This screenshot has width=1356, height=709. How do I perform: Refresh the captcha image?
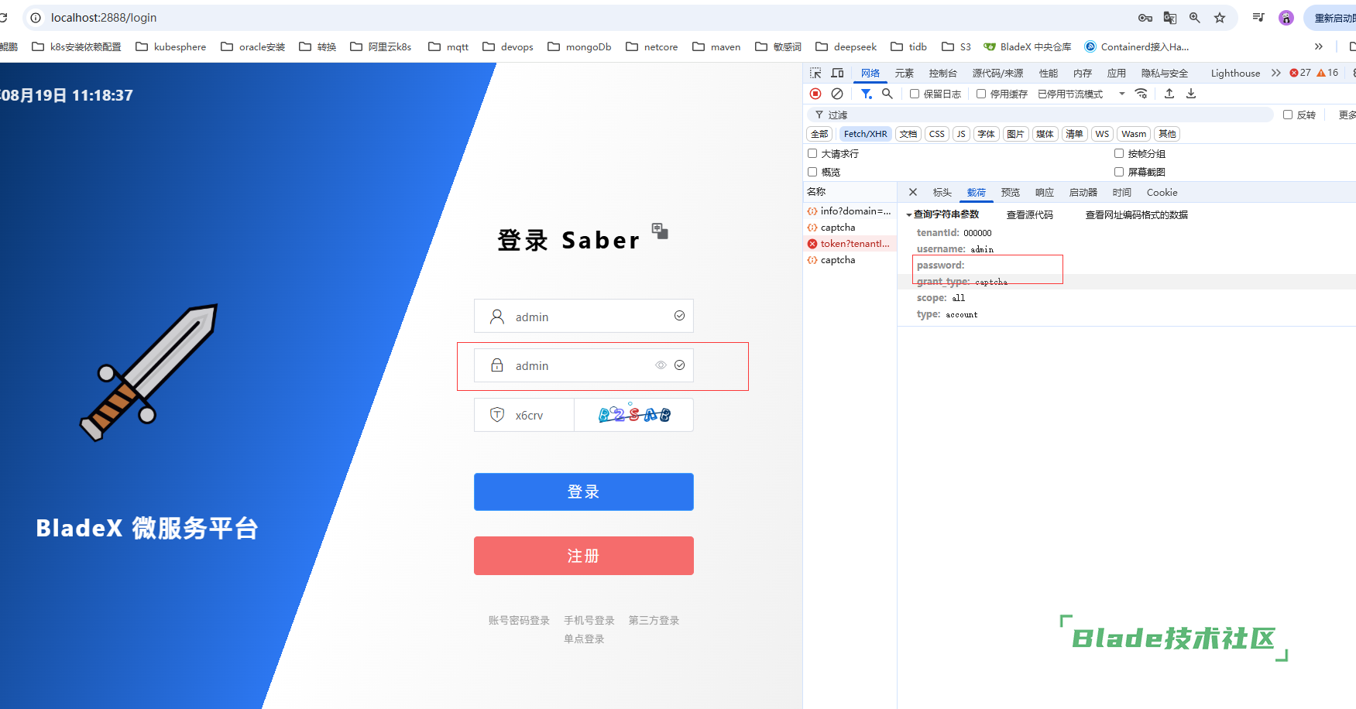634,415
